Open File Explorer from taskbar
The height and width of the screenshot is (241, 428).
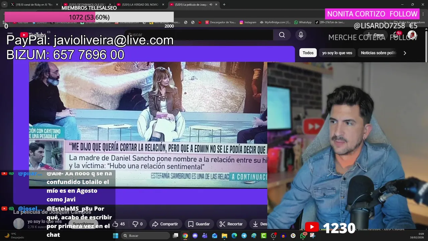click(224, 236)
